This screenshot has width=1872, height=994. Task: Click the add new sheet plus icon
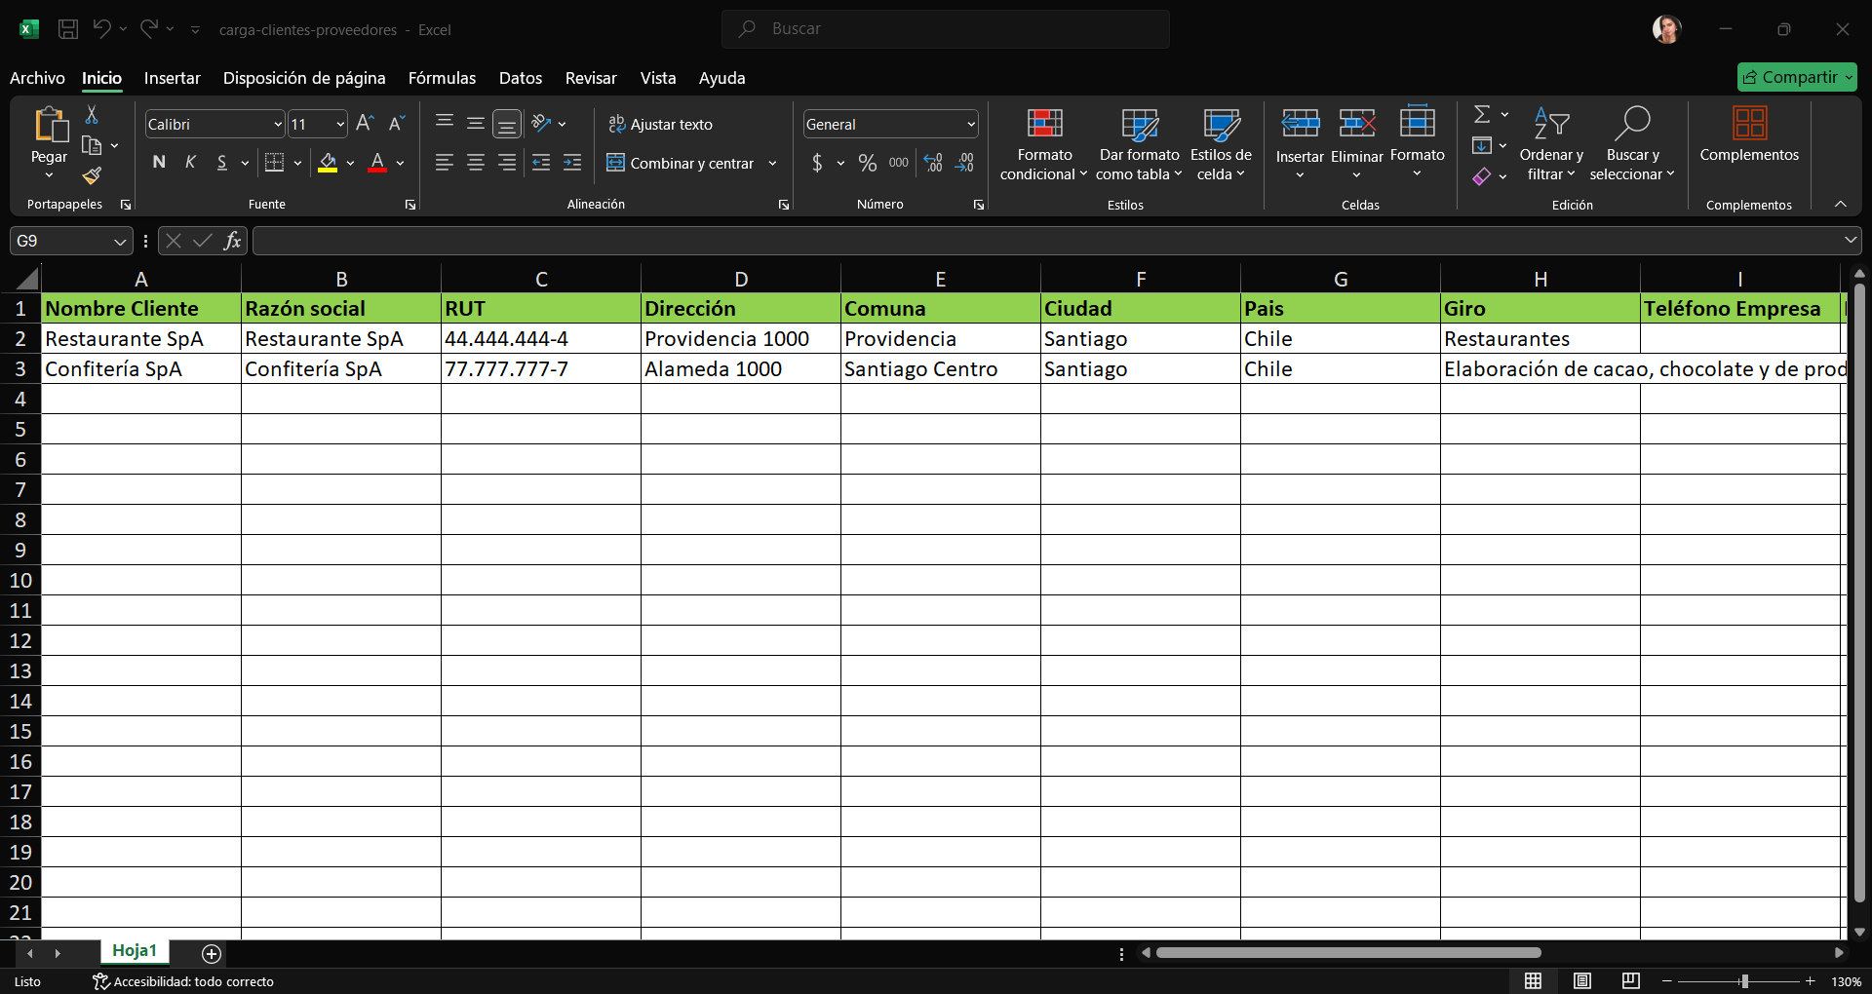(x=212, y=953)
